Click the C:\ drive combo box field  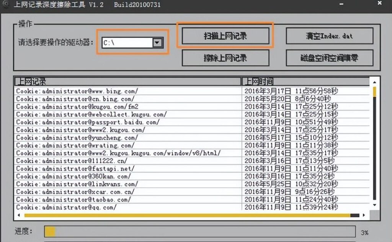(127, 43)
